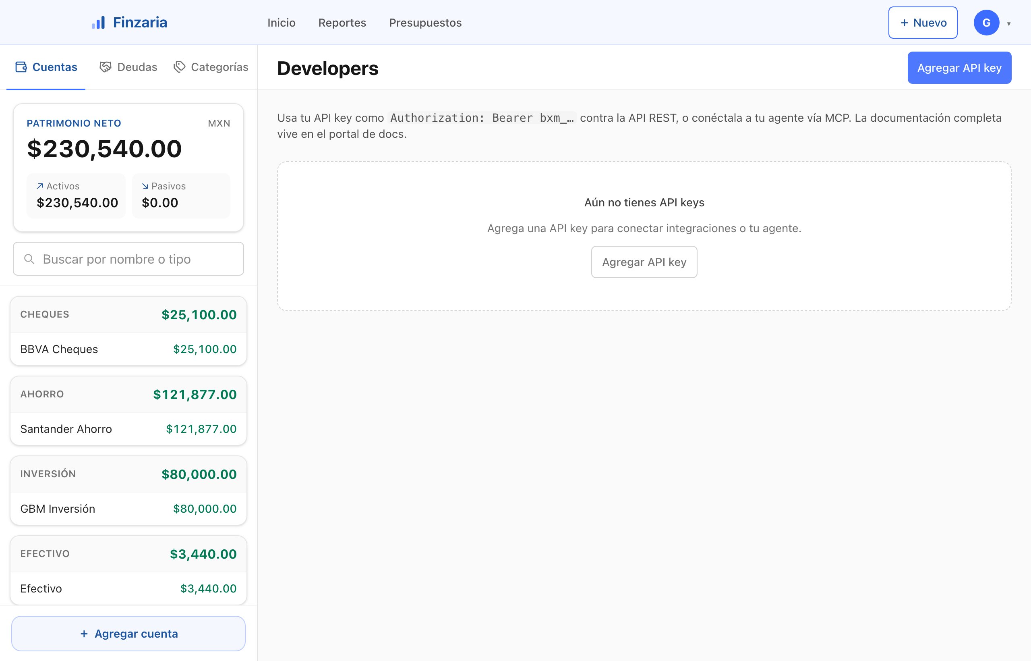Click the $3,440.00 Efectivo group total
The height and width of the screenshot is (661, 1031).
[203, 554]
